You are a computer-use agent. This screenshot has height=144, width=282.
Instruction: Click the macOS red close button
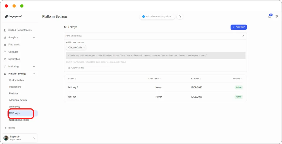point(6,6)
